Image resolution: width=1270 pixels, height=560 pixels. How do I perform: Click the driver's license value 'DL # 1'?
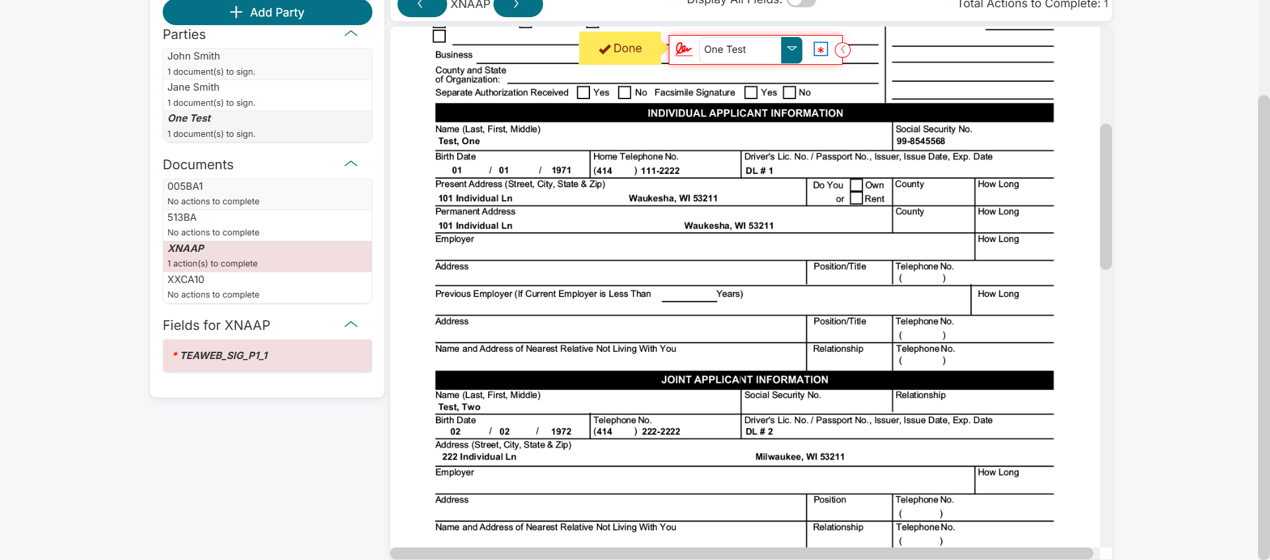[x=759, y=171]
